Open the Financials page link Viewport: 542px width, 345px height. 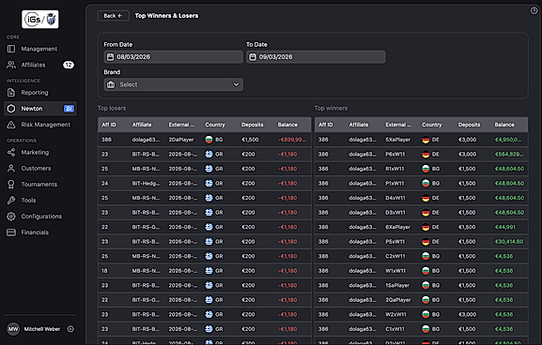click(40, 232)
